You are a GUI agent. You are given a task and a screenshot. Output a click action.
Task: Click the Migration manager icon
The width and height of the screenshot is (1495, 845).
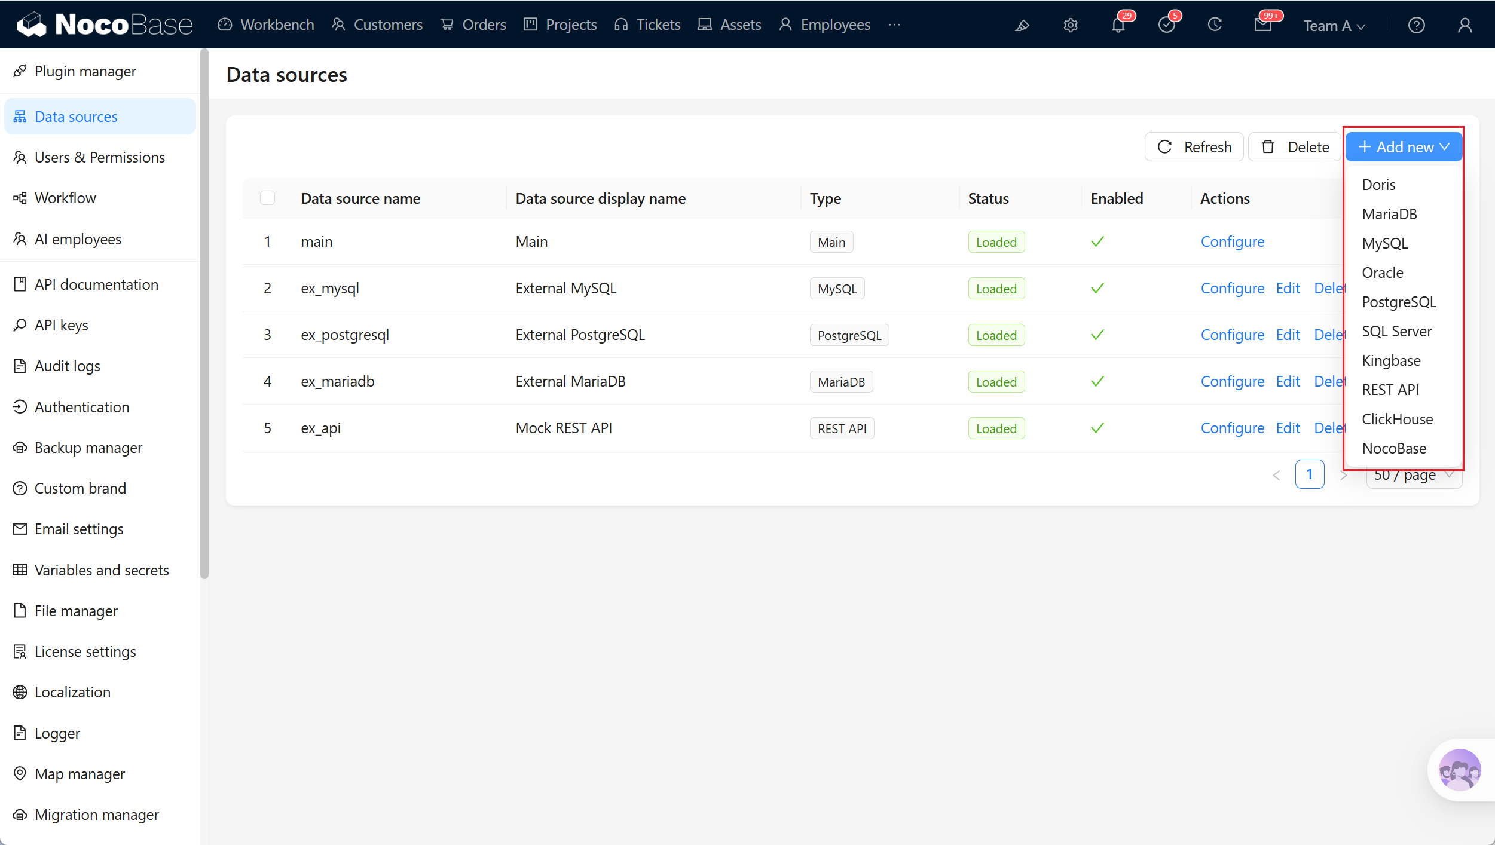coord(20,815)
